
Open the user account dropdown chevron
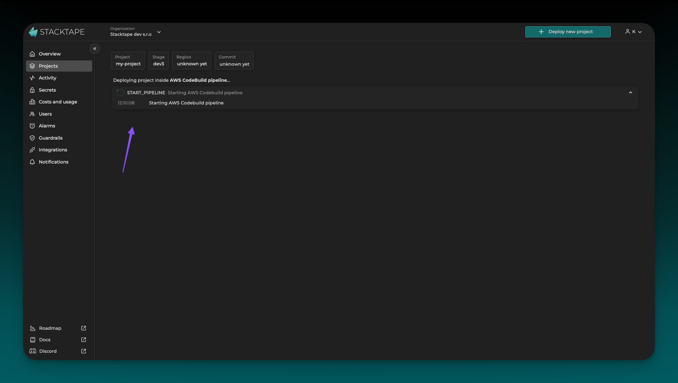640,32
